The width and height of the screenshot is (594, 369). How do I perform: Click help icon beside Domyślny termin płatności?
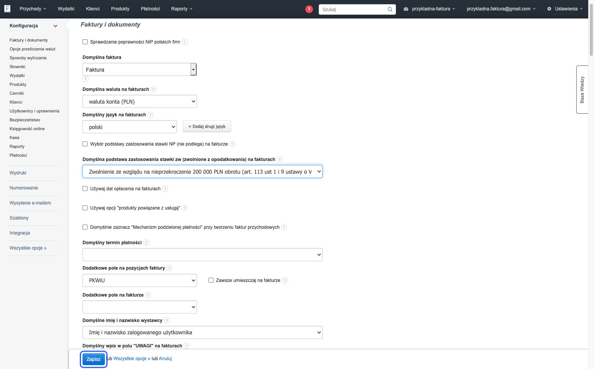coord(146,243)
